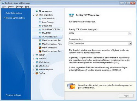Click the WinSock group icon

coord(37,59)
